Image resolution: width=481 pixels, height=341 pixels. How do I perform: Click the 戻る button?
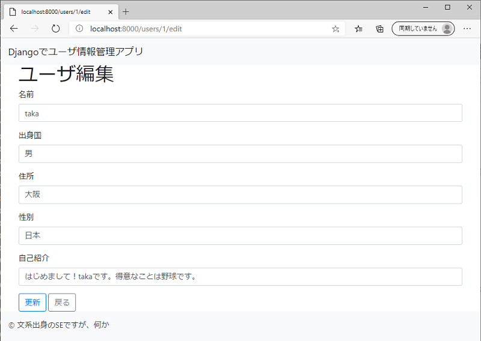pos(62,303)
